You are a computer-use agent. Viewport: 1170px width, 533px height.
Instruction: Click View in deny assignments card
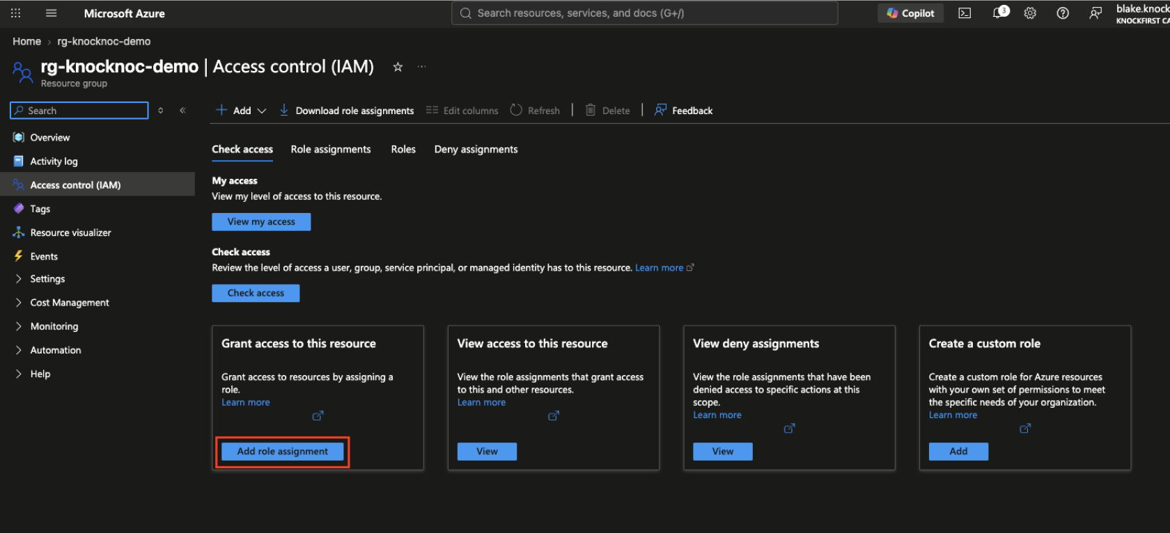pos(723,452)
